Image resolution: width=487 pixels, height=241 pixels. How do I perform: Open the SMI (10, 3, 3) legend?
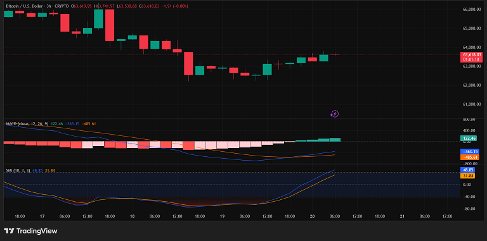[18, 170]
